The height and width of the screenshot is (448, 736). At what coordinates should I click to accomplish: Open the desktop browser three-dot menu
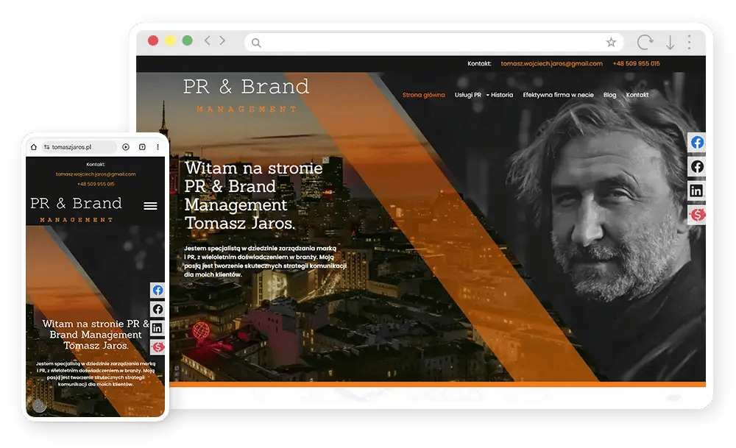pyautogui.click(x=689, y=42)
